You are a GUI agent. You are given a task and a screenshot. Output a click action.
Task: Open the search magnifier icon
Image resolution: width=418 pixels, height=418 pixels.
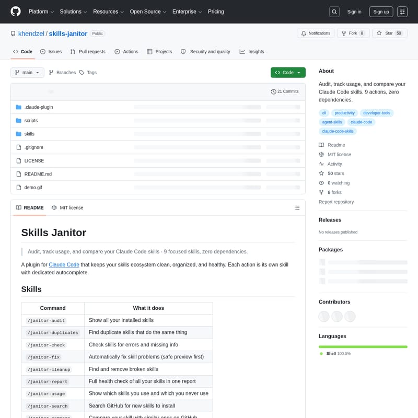[334, 11]
